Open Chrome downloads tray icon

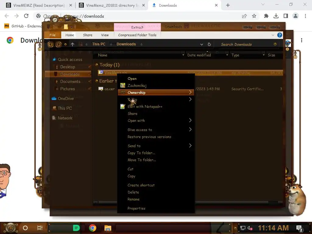pos(276,16)
